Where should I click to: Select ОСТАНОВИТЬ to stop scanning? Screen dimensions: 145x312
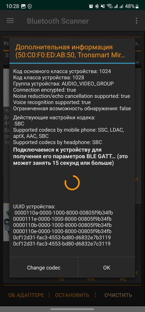pyautogui.click(x=72, y=295)
